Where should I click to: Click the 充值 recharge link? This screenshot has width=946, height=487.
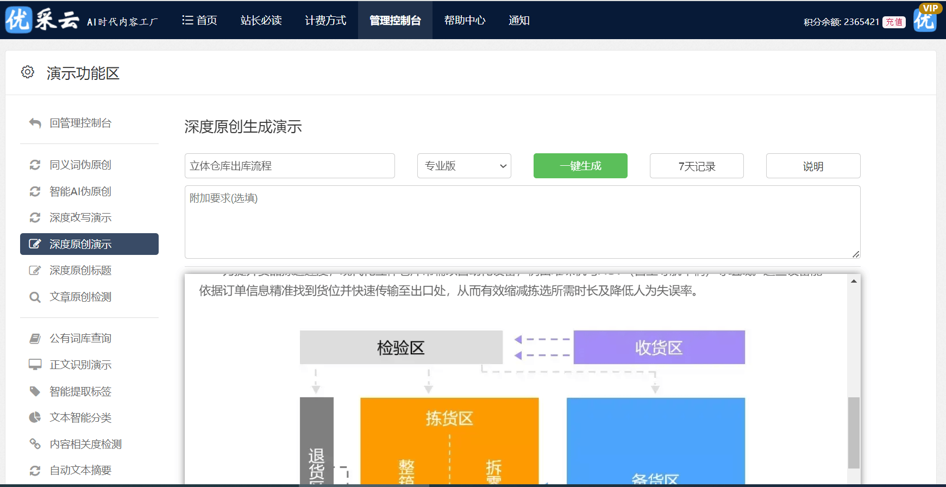point(894,22)
